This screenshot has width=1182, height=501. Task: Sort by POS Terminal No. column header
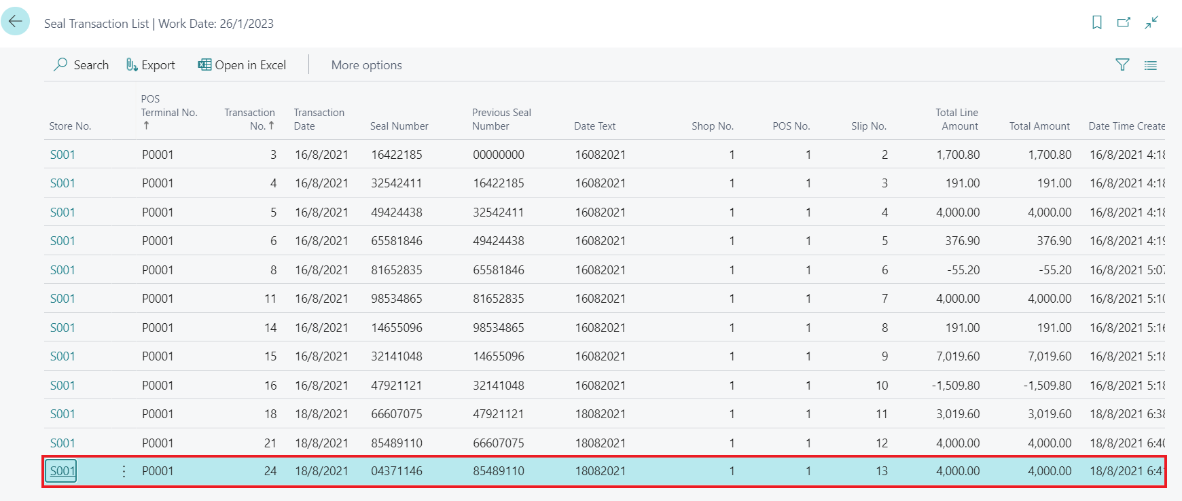click(x=168, y=113)
